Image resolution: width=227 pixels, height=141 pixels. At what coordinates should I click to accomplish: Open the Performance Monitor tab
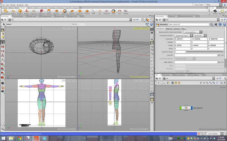(x=186, y=16)
